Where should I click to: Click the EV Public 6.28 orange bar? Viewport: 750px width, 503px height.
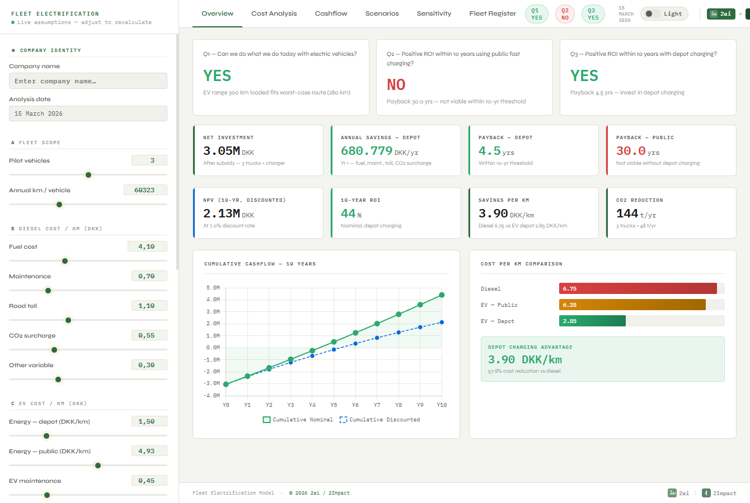(x=632, y=305)
